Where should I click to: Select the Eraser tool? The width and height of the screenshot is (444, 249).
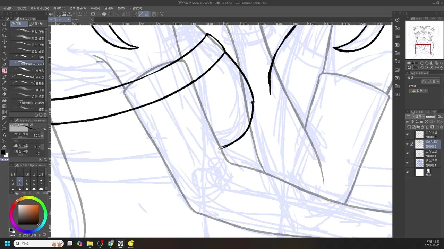(x=5, y=94)
